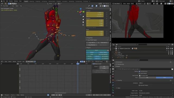Click the zoom magnifier viewport gizmo
This screenshot has height=98, width=174.
(x=83, y=17)
